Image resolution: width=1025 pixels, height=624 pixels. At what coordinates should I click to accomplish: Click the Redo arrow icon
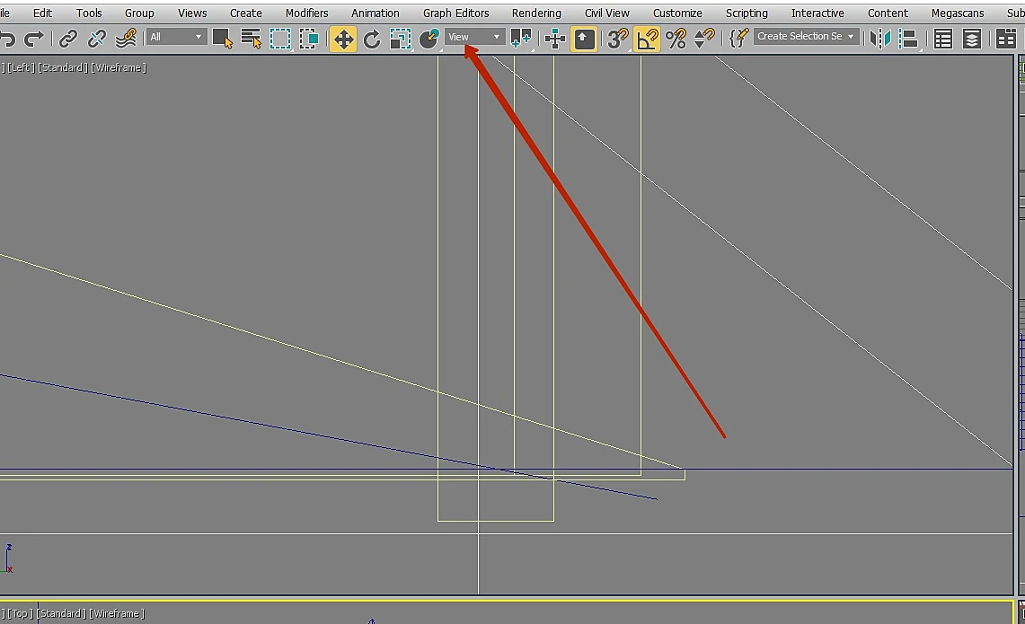33,40
